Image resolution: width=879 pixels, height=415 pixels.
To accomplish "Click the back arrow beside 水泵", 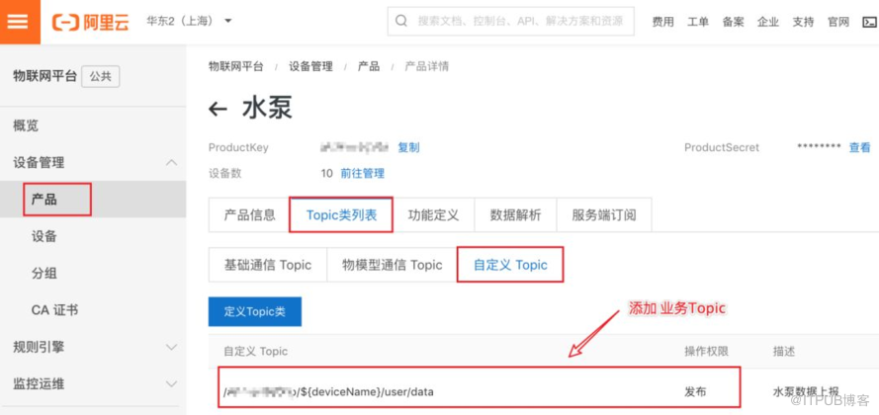I will point(218,110).
